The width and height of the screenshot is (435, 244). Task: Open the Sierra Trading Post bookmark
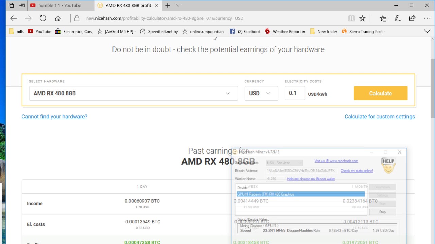click(x=364, y=31)
